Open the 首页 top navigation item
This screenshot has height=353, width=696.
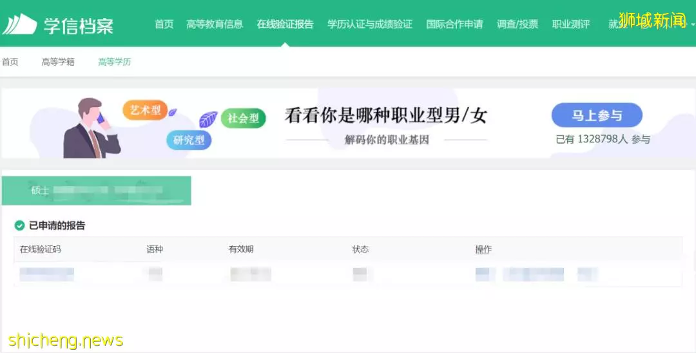tap(164, 24)
